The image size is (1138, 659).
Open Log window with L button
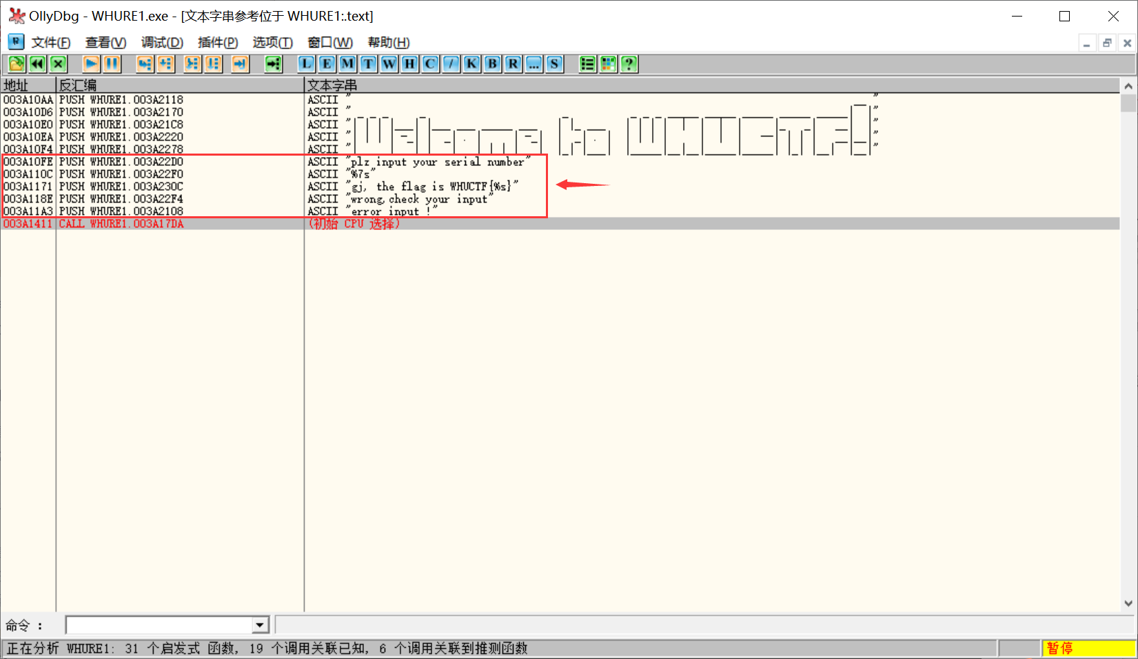coord(306,64)
